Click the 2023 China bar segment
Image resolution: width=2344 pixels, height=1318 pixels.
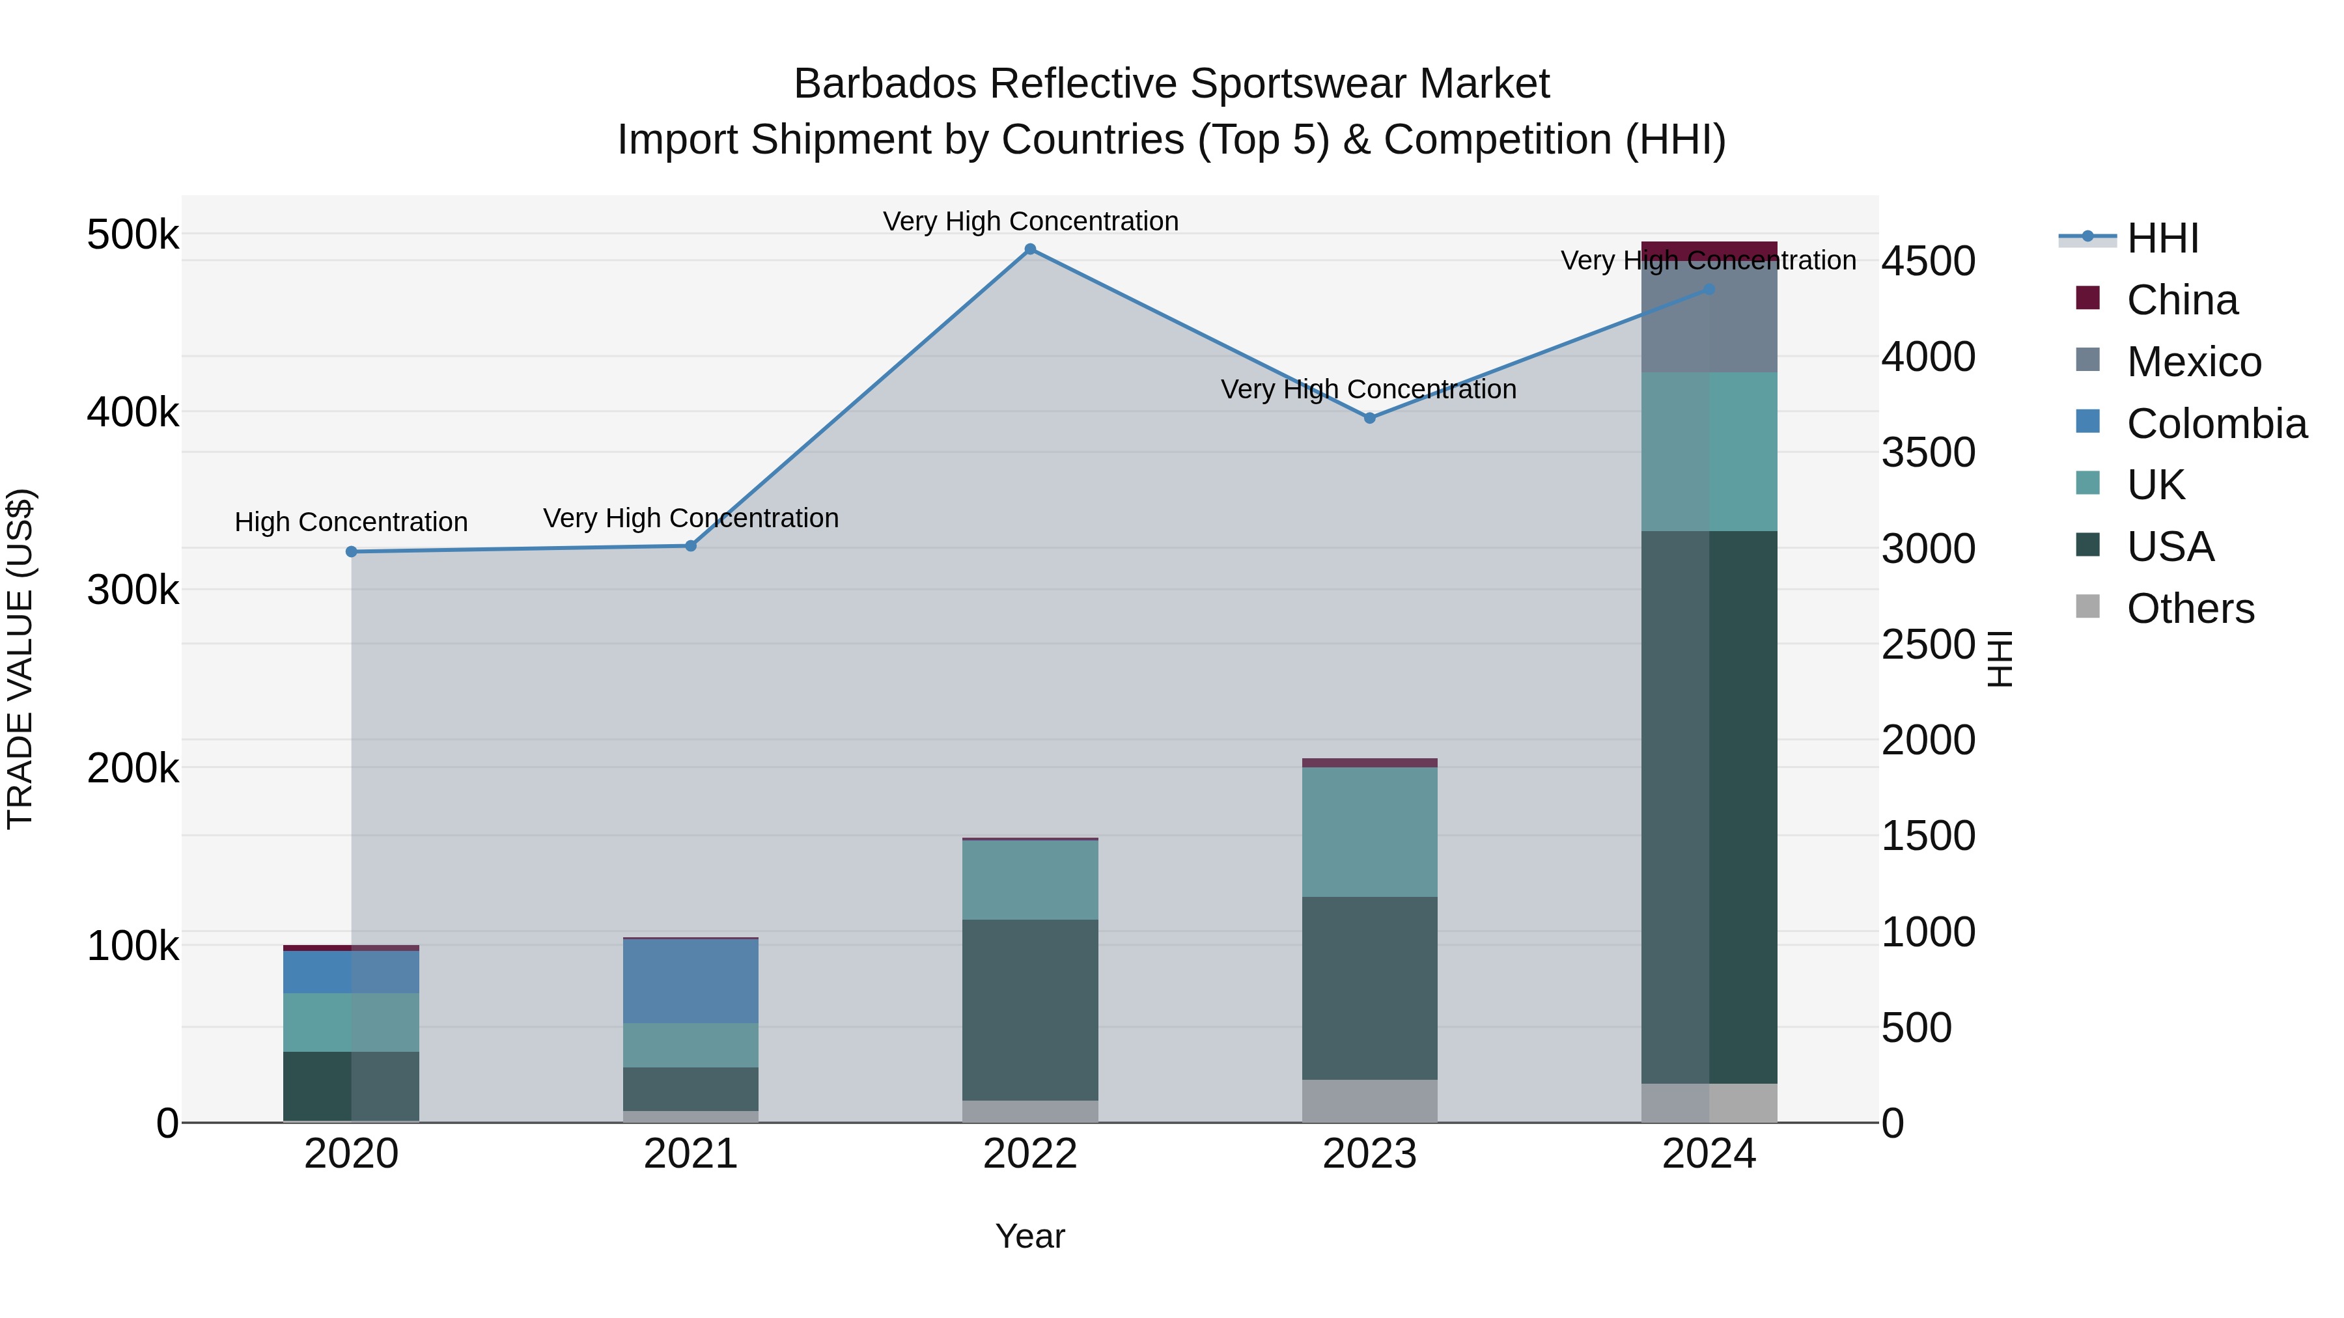tap(1369, 763)
